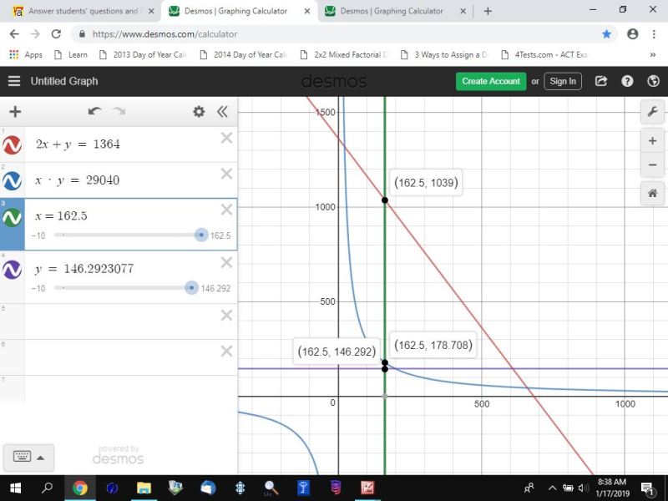Open the 2013 Day of Year Cal bookmark
This screenshot has width=668, height=501.
(143, 54)
